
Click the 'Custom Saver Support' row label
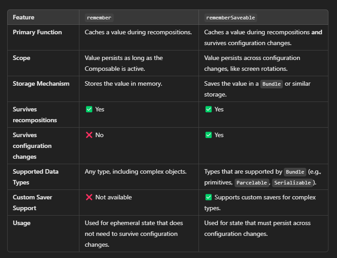tap(32, 203)
